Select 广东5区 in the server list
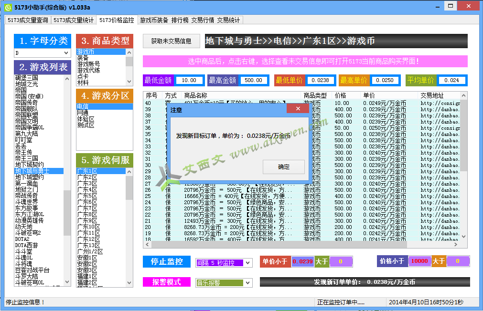The height and width of the screenshot is (311, 483). click(101, 196)
